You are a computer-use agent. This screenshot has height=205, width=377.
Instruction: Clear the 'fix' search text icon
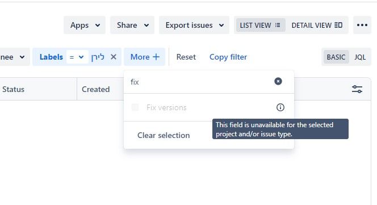click(x=278, y=81)
